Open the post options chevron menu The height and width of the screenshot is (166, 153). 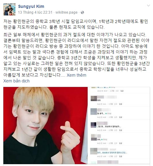click(x=148, y=5)
